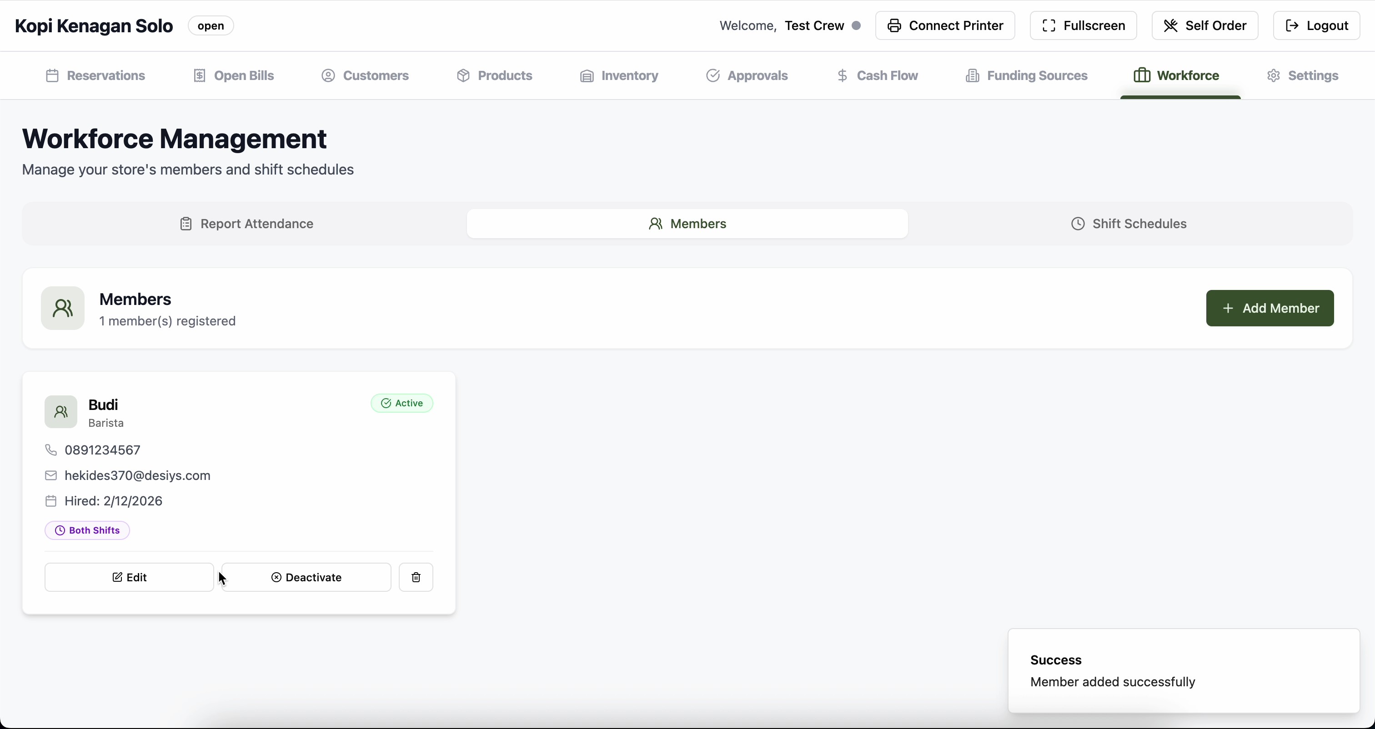The height and width of the screenshot is (729, 1375).
Task: Delete member Budi using trash icon
Action: [x=416, y=577]
